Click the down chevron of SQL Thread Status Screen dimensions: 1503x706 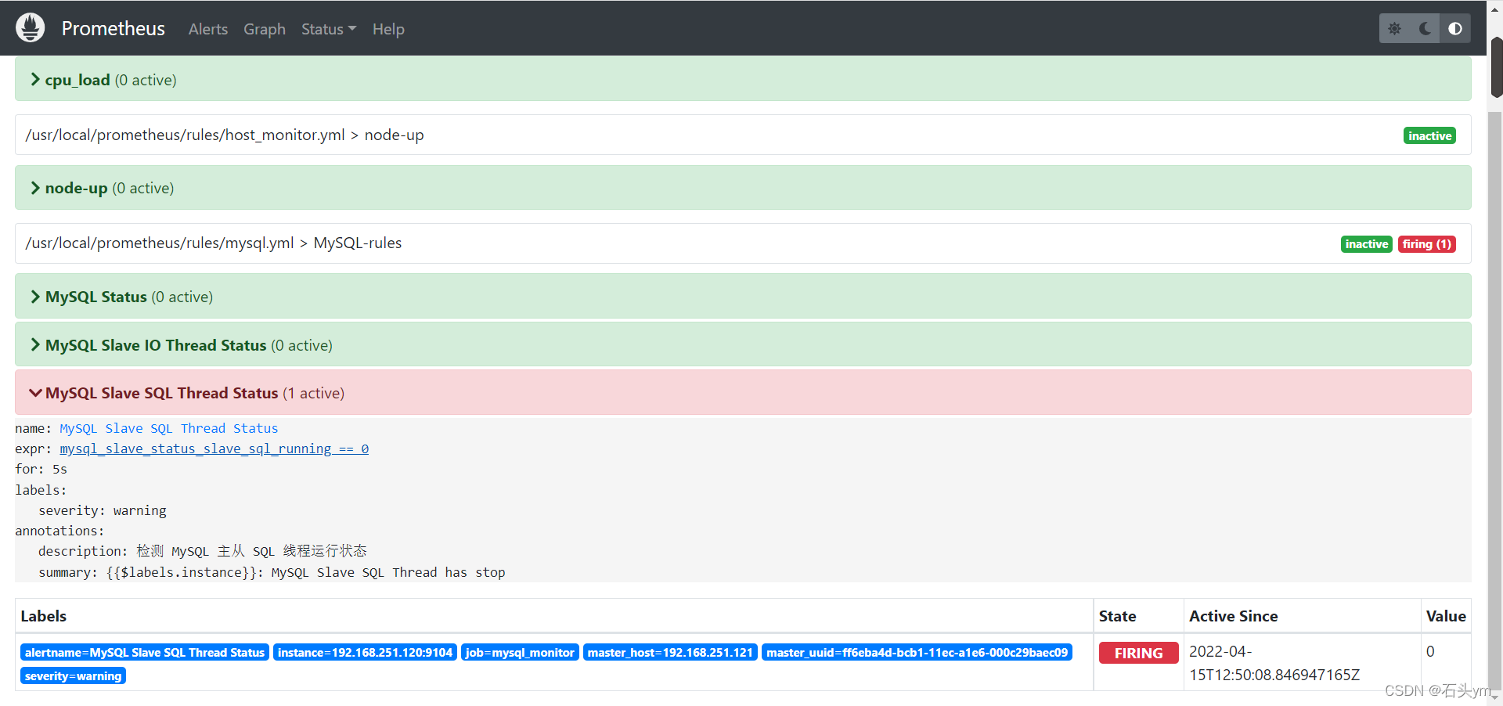pyautogui.click(x=35, y=393)
